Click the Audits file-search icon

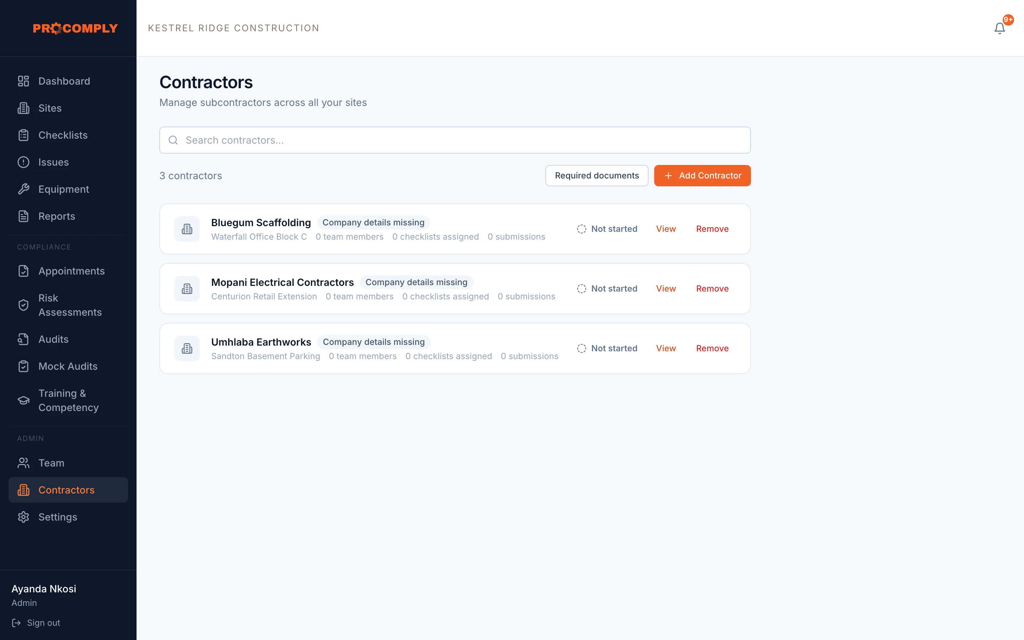click(x=23, y=339)
